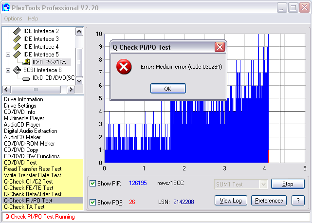
Task: Click the tree scroll right arrow
Action: click(71, 90)
